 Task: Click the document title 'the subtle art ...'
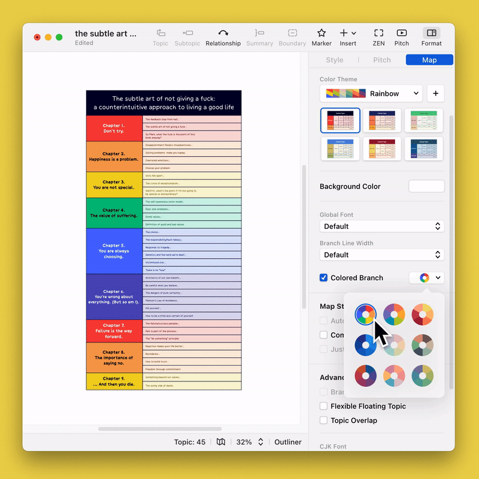[x=105, y=34]
